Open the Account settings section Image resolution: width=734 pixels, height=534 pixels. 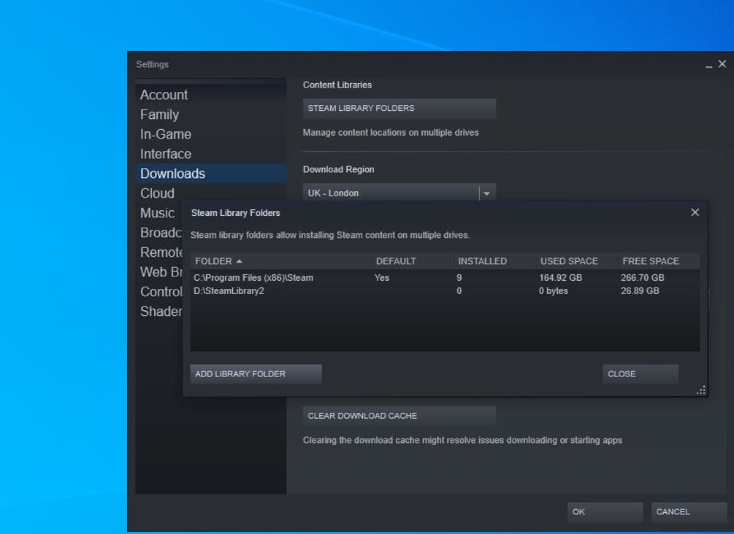tap(164, 95)
